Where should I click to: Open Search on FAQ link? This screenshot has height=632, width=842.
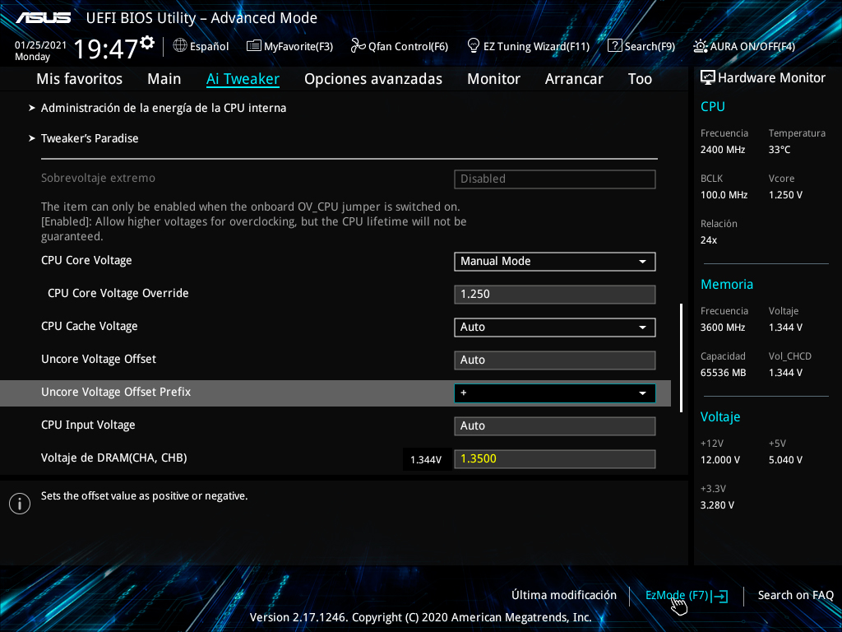pyautogui.click(x=795, y=595)
